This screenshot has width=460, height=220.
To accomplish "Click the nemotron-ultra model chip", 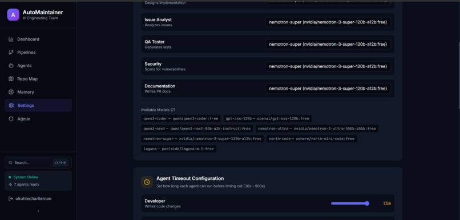I will point(317,129).
